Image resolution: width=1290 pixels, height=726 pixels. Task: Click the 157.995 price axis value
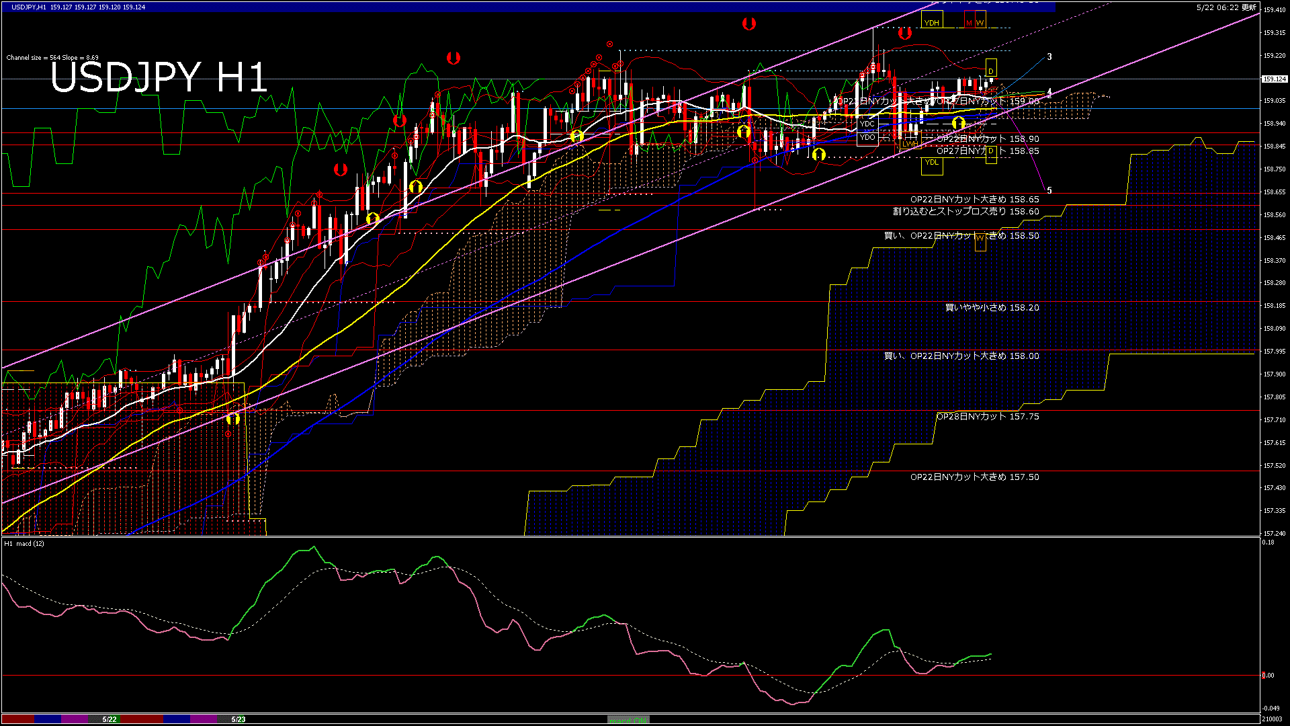pyautogui.click(x=1275, y=352)
